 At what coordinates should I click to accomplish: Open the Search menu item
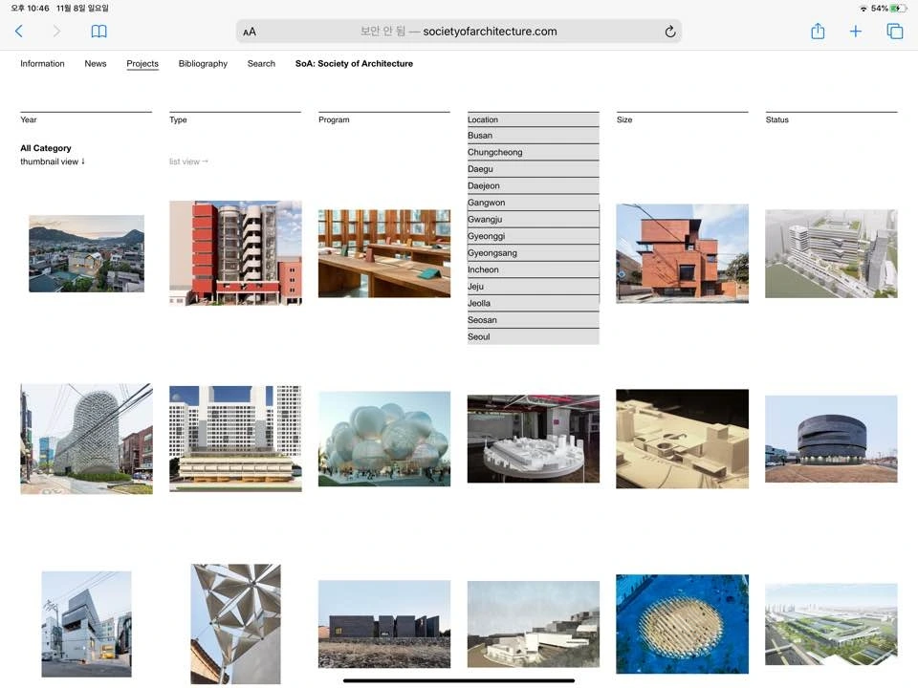pyautogui.click(x=261, y=64)
